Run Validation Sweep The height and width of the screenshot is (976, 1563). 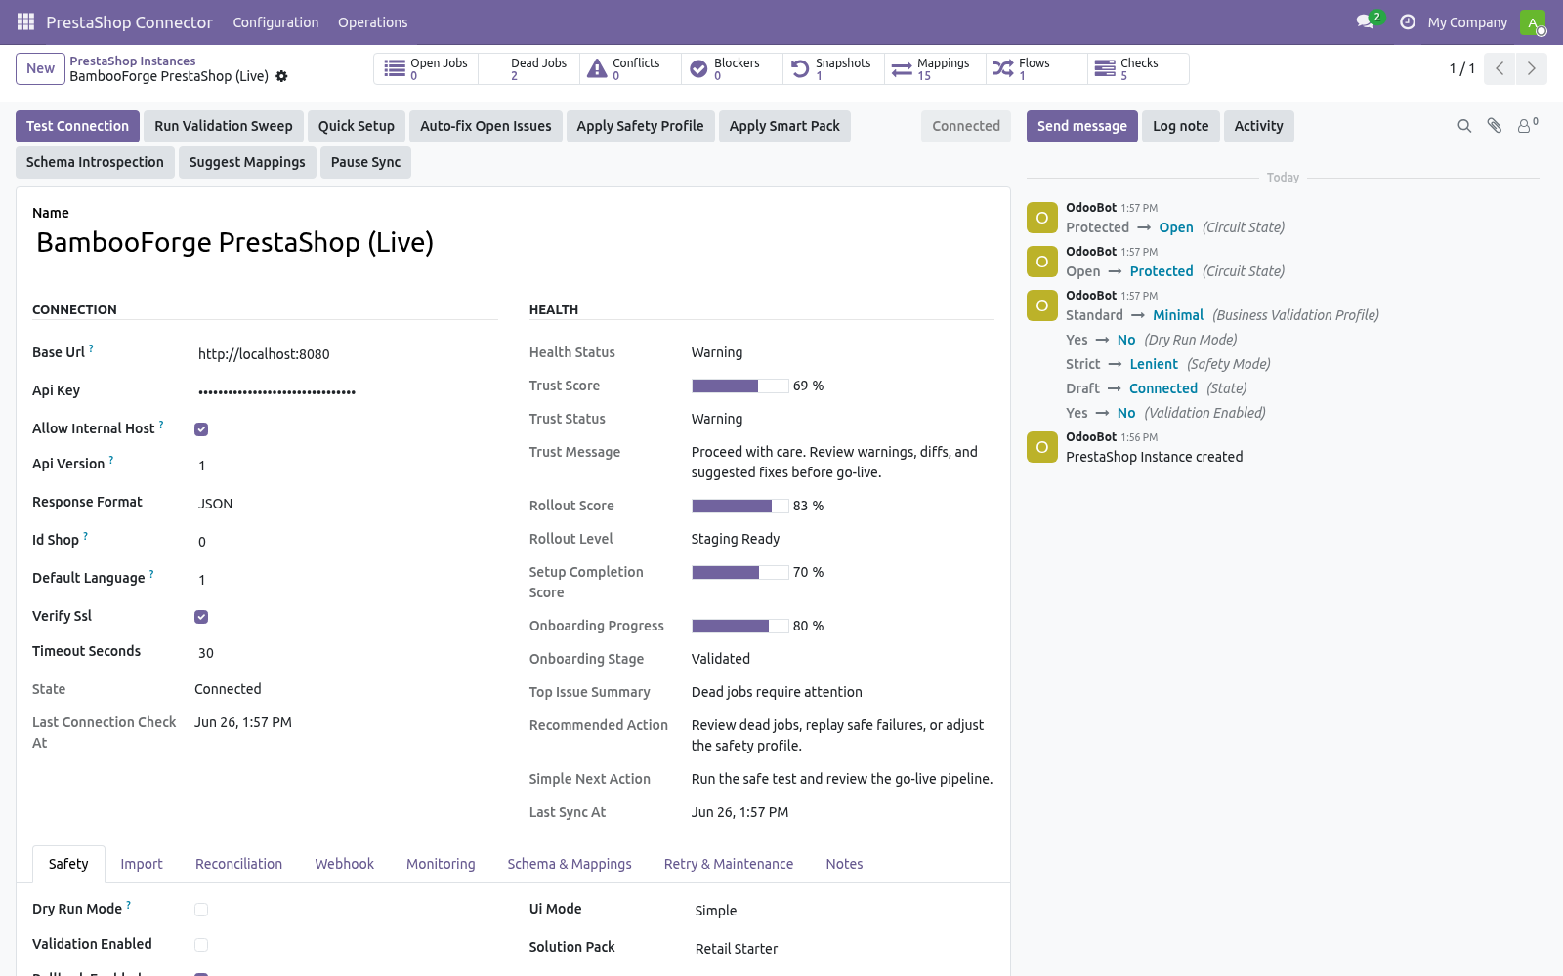tap(224, 126)
